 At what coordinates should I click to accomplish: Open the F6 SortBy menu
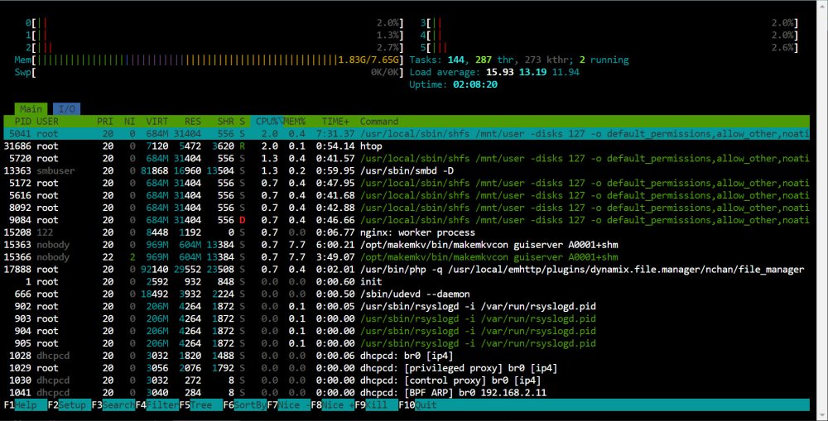pos(244,405)
